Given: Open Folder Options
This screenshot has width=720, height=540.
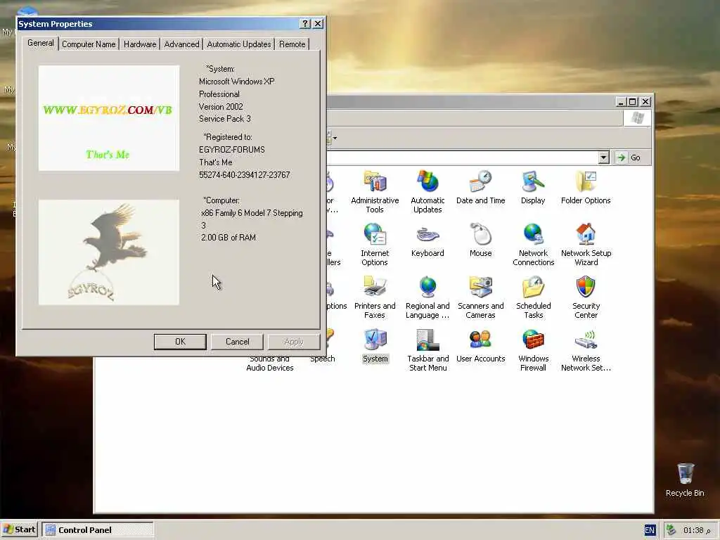Looking at the screenshot, I should click(x=586, y=187).
